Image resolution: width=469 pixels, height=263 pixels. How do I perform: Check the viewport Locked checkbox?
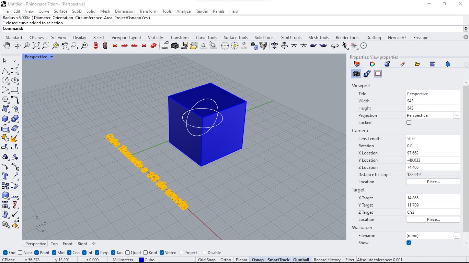[409, 123]
